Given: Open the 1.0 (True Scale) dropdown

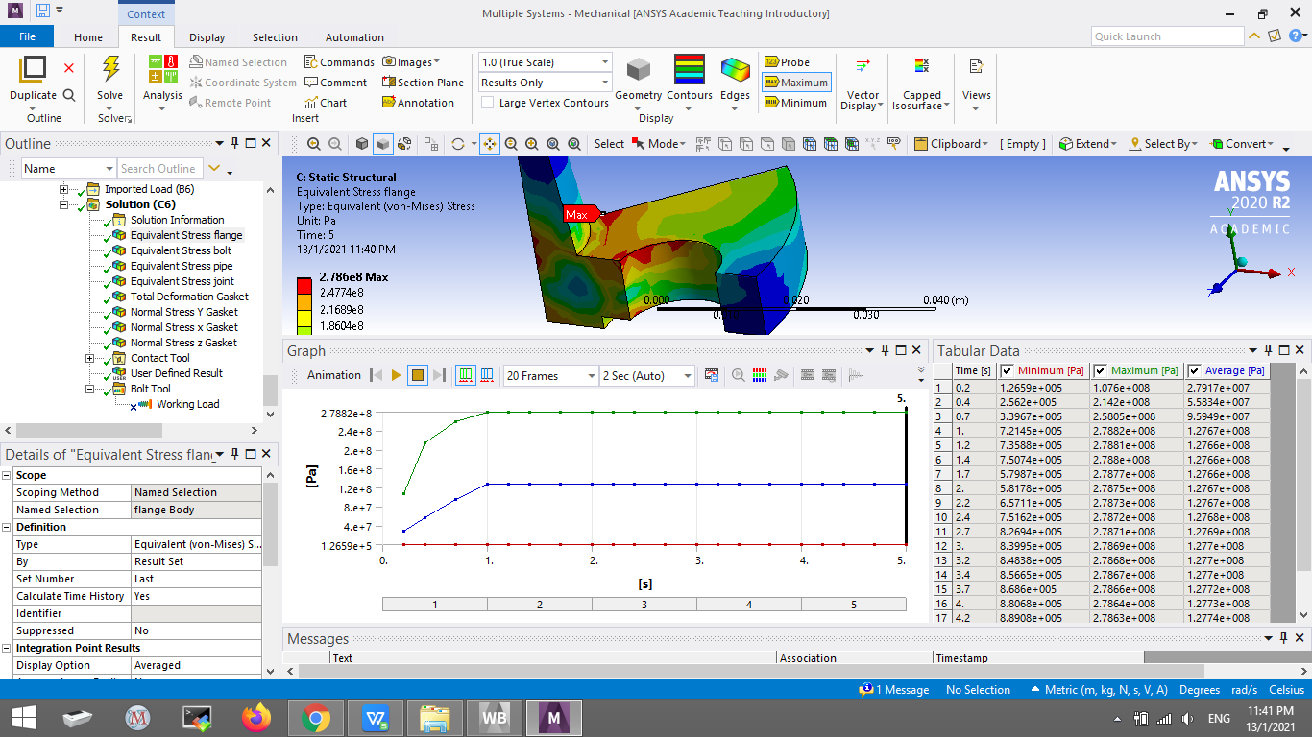Looking at the screenshot, I should [605, 60].
